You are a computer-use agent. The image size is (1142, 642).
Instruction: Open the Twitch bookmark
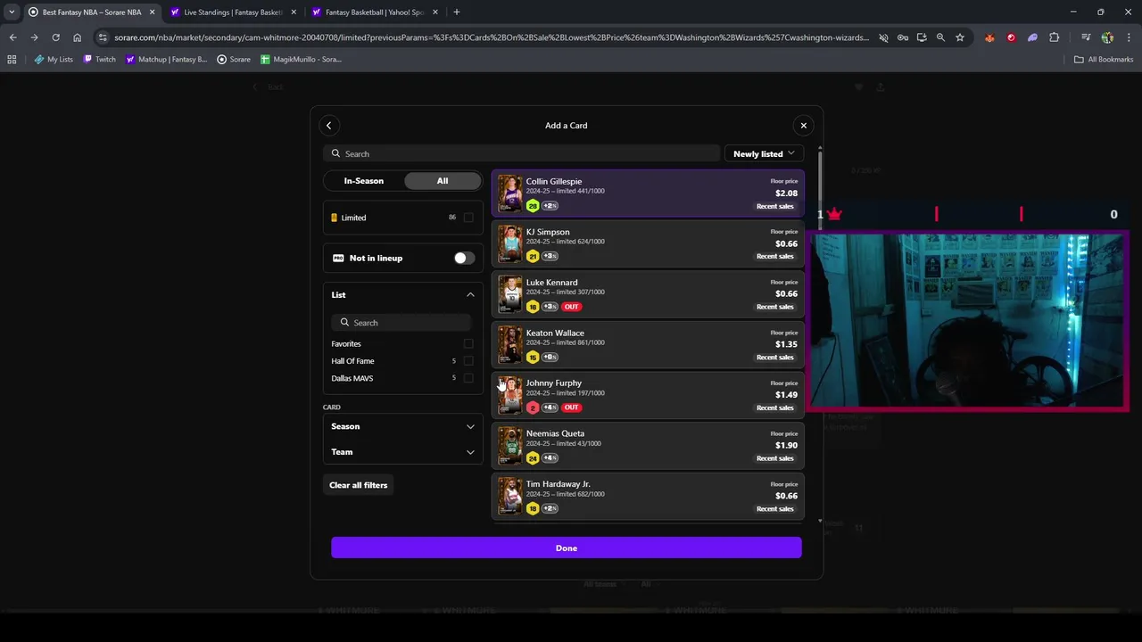pos(100,60)
